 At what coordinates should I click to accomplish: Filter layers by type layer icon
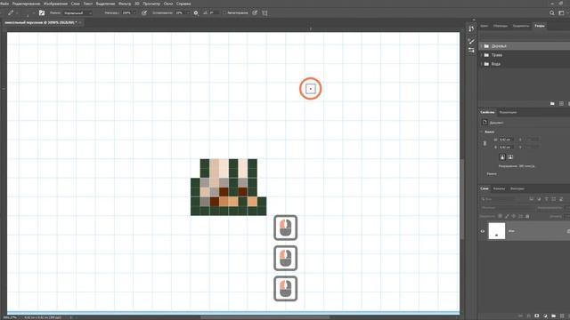(546, 199)
